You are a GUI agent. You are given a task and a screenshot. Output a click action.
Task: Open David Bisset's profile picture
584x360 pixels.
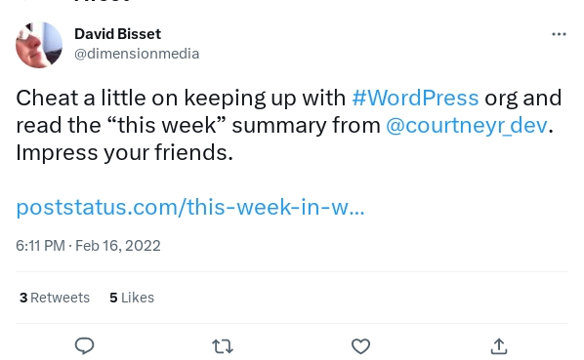pos(39,45)
